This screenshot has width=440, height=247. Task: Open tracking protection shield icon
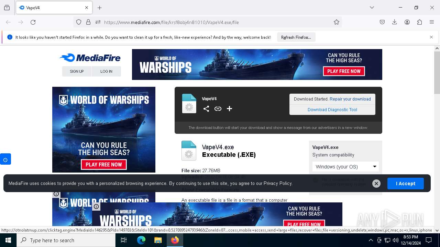[x=79, y=22]
